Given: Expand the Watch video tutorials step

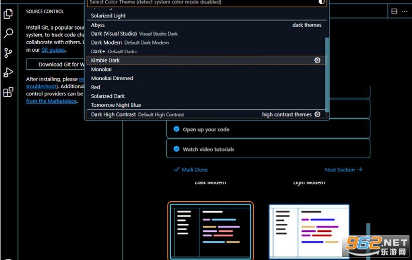Looking at the screenshot, I should pyautogui.click(x=268, y=149).
